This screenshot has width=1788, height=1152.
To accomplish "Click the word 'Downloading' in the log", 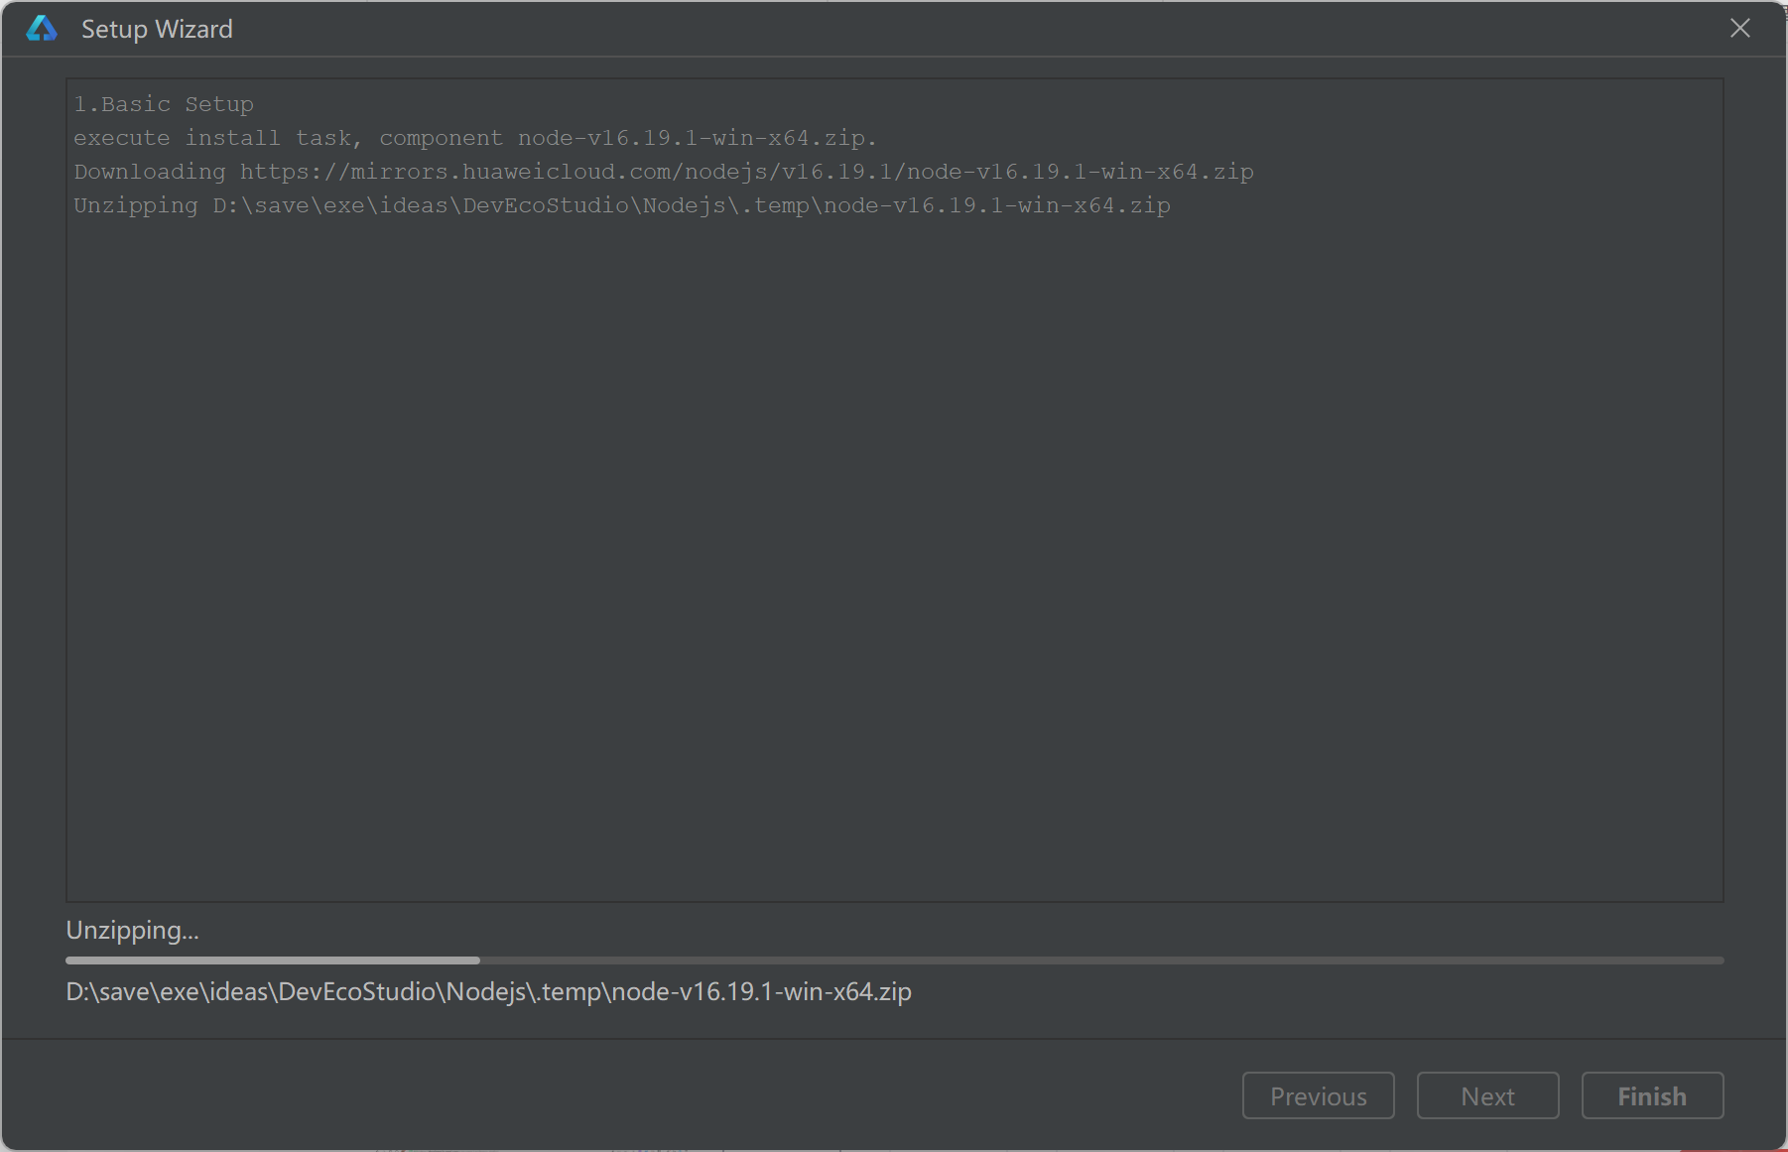I will [150, 172].
